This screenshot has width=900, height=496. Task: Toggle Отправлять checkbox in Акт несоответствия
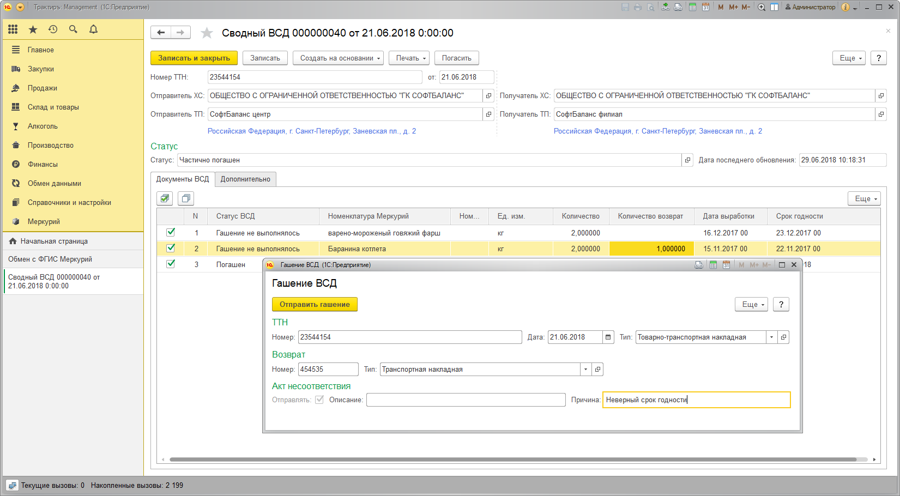click(x=319, y=400)
